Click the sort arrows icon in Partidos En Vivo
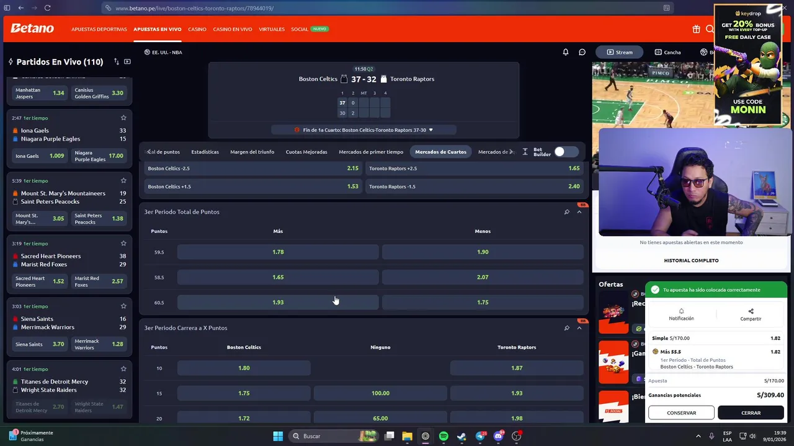The width and height of the screenshot is (794, 446). pos(116,61)
